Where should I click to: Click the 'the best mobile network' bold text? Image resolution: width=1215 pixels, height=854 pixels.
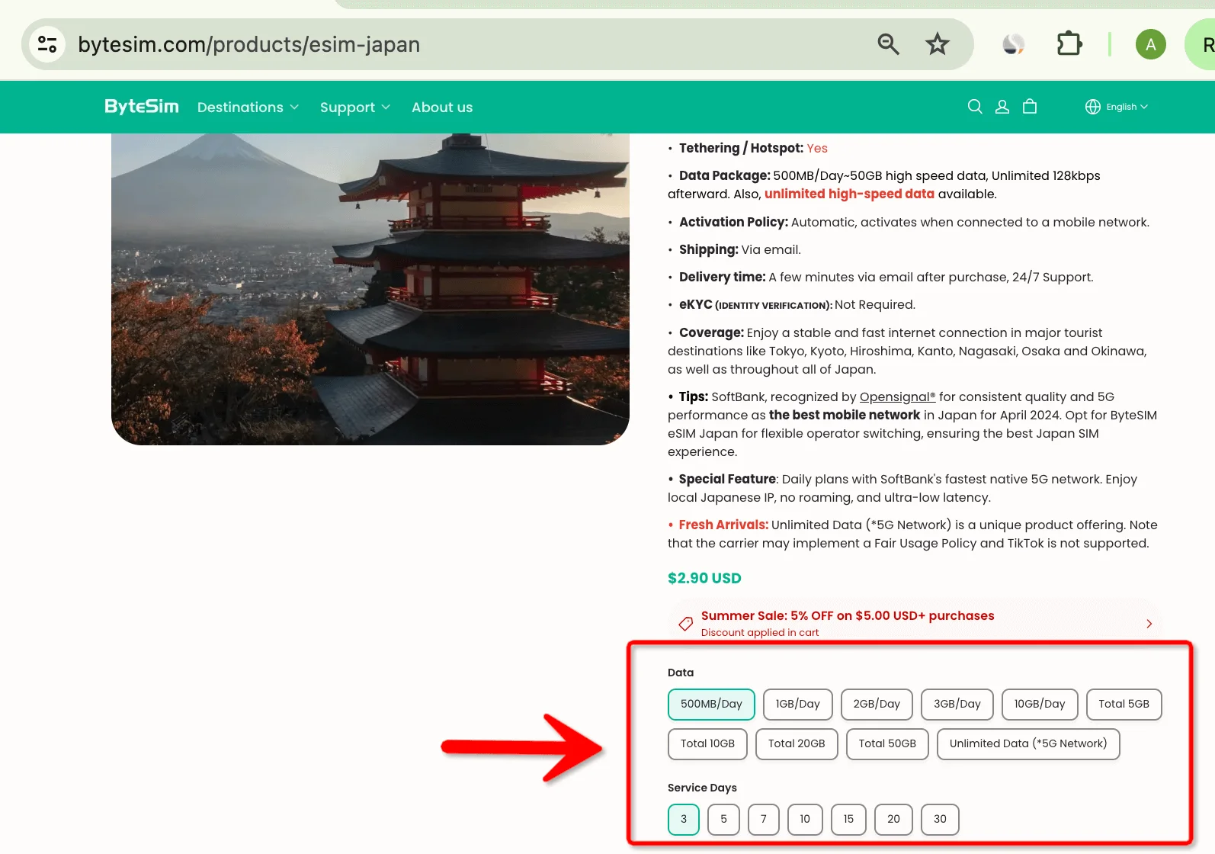coord(845,416)
